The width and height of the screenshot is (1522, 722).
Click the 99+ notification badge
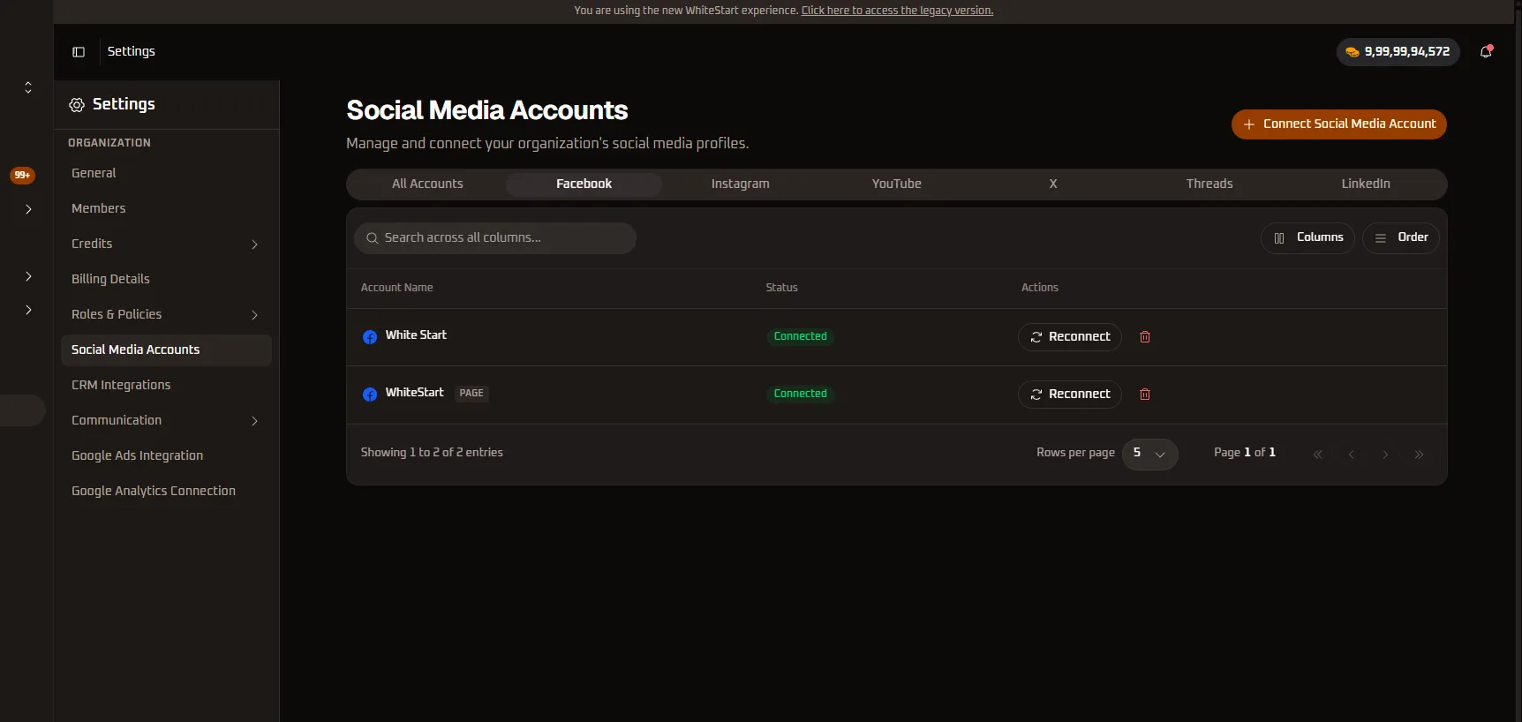pyautogui.click(x=22, y=175)
